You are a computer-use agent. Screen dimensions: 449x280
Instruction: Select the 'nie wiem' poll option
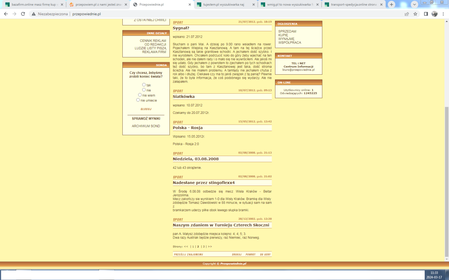pyautogui.click(x=140, y=95)
